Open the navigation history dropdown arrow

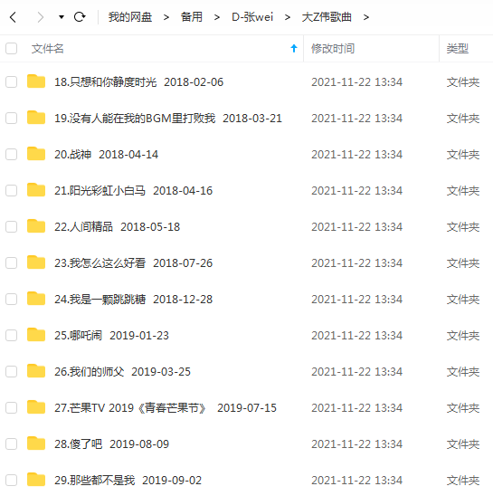pyautogui.click(x=62, y=17)
